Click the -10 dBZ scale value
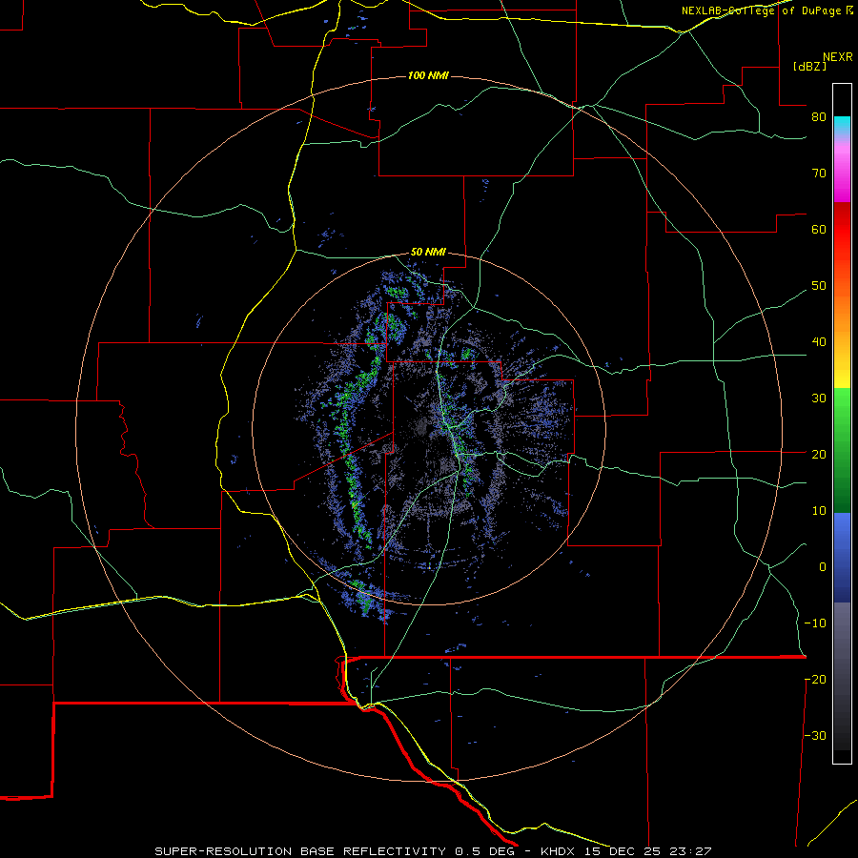 tap(815, 623)
